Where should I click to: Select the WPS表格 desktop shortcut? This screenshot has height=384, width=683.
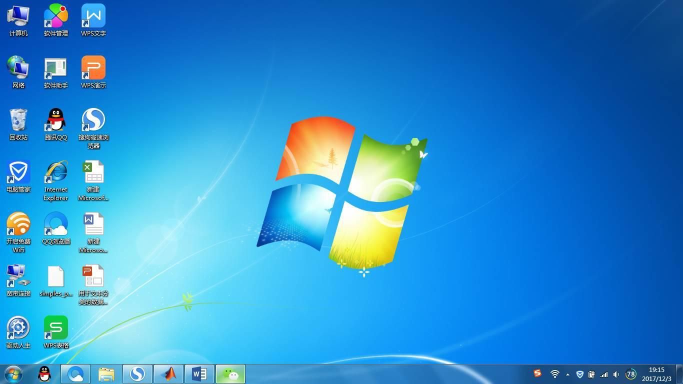point(56,332)
